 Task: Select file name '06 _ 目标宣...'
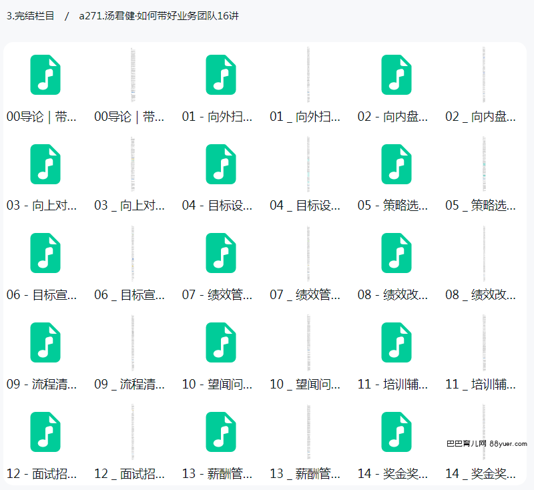tap(129, 295)
